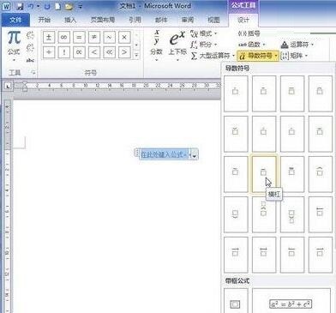The image size is (336, 313).
Task: Open the 积分 integral dropdown
Action: coord(203,45)
